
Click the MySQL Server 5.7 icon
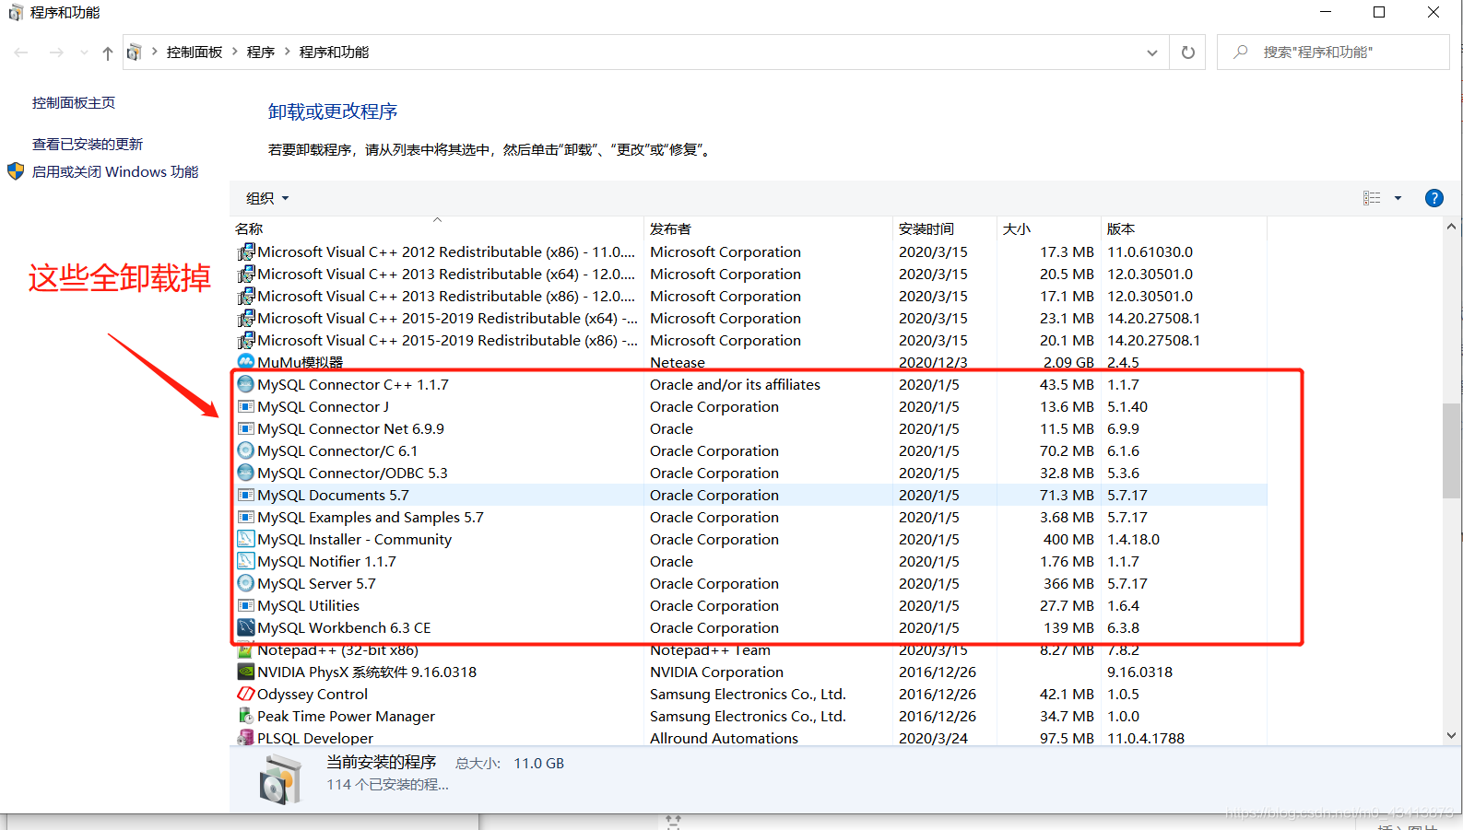click(245, 583)
